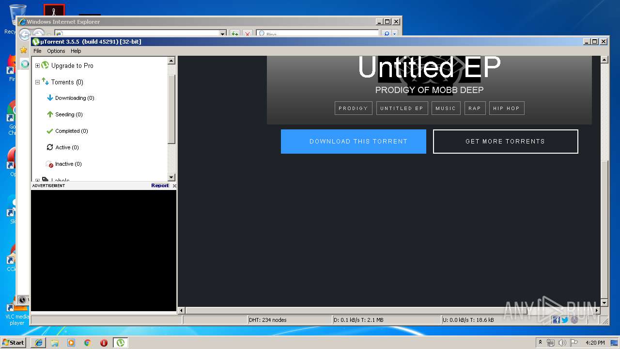This screenshot has height=349, width=620.
Task: Click the green Completed checkmark icon
Action: click(x=49, y=131)
